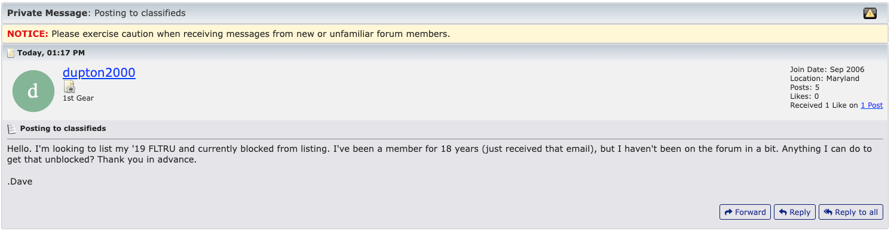
Task: Click the '.Dave' signature text
Action: (x=20, y=182)
